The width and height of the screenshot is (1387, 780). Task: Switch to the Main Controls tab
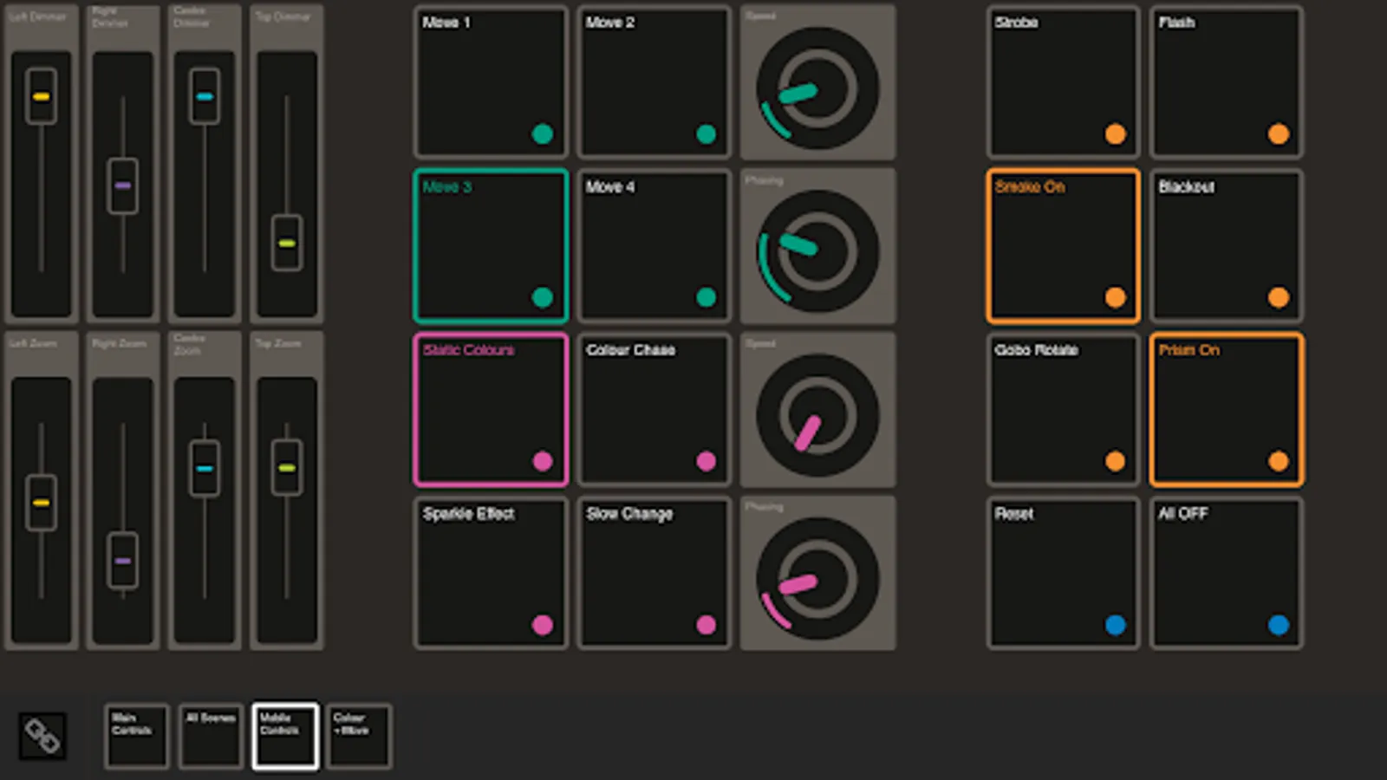[136, 736]
